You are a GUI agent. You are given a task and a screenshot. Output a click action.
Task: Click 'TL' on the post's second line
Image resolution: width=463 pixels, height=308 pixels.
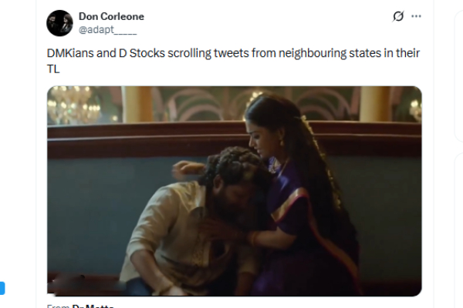tap(53, 67)
